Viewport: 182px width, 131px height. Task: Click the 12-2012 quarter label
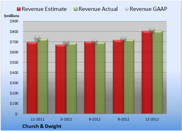[x=152, y=119]
